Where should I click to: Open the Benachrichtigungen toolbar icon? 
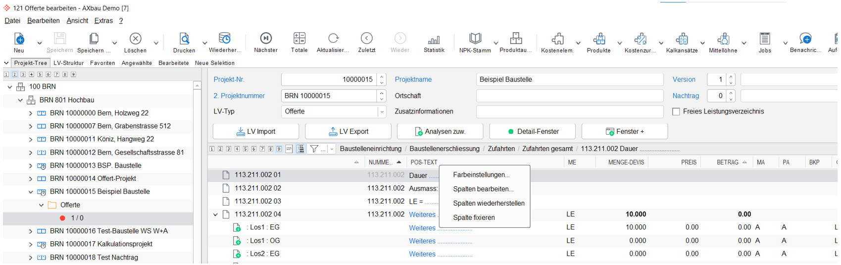pyautogui.click(x=805, y=39)
